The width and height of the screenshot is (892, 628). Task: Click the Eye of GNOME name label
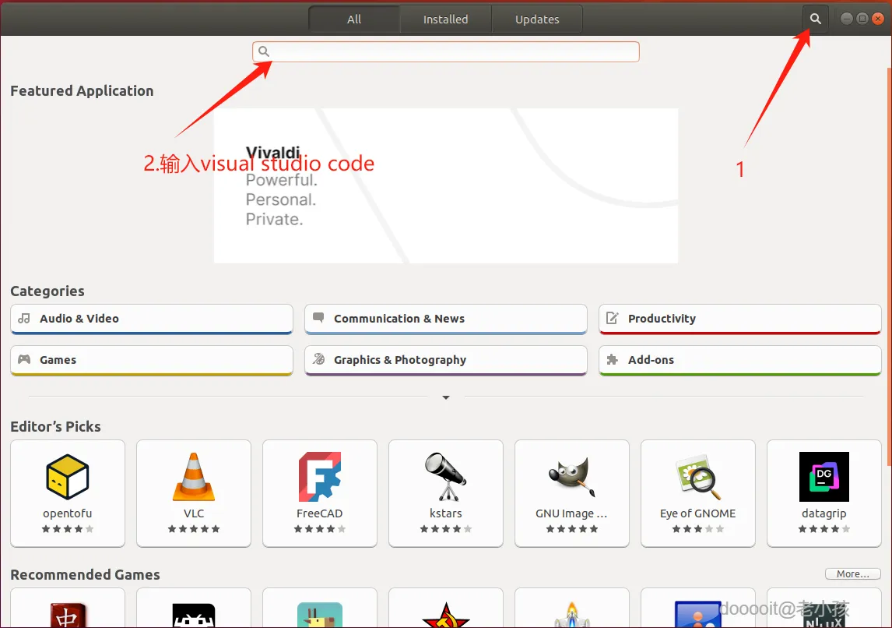pyautogui.click(x=698, y=513)
